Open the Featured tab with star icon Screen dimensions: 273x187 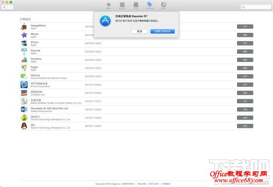pos(108,5)
